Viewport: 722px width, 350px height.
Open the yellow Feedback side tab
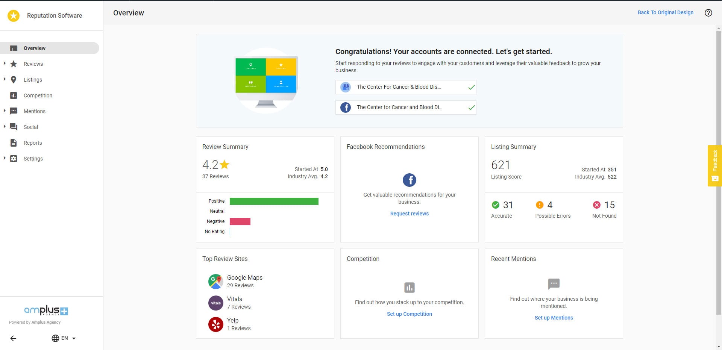pyautogui.click(x=714, y=165)
